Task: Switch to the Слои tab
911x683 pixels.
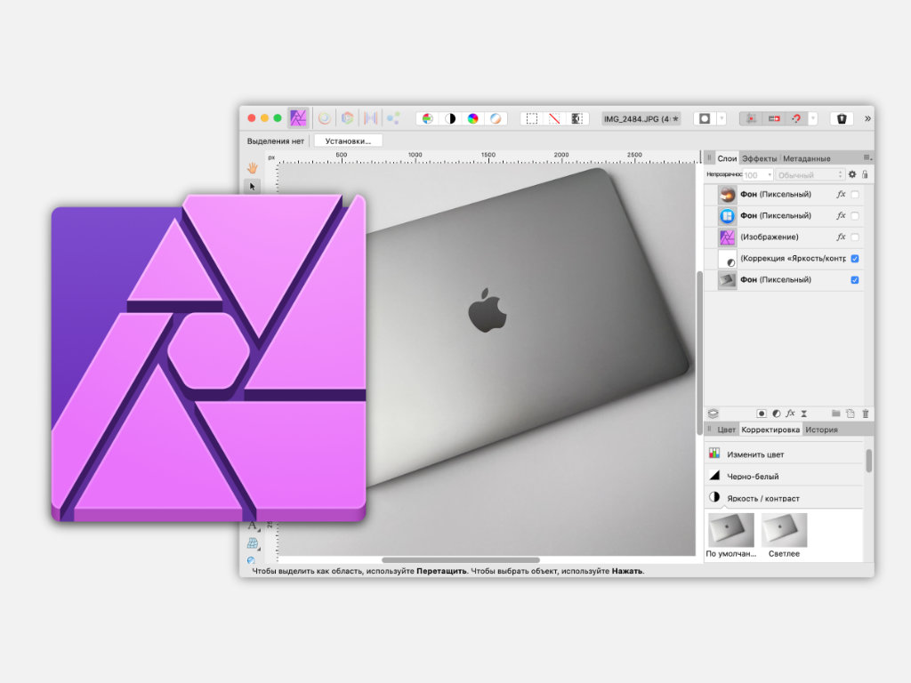Action: (727, 158)
